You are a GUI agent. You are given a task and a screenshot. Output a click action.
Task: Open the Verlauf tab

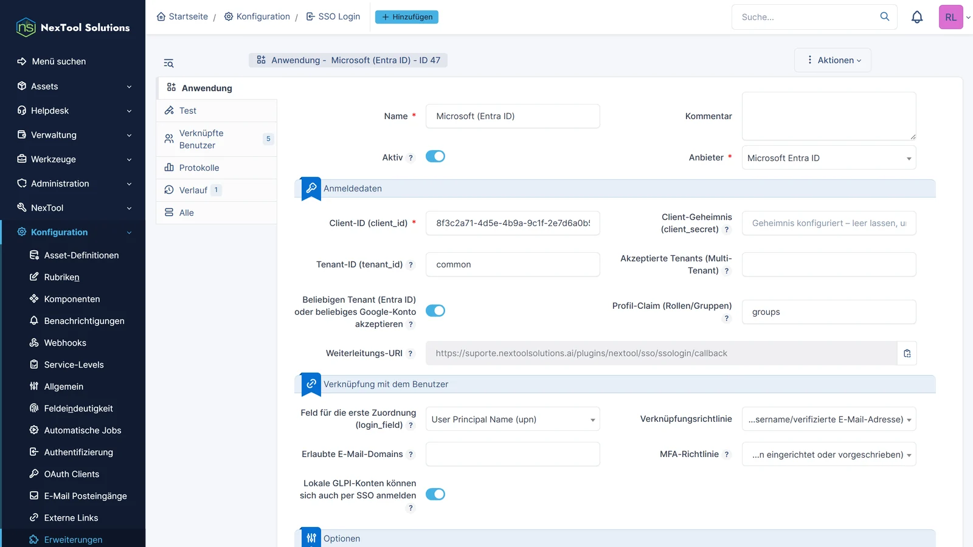(216, 190)
